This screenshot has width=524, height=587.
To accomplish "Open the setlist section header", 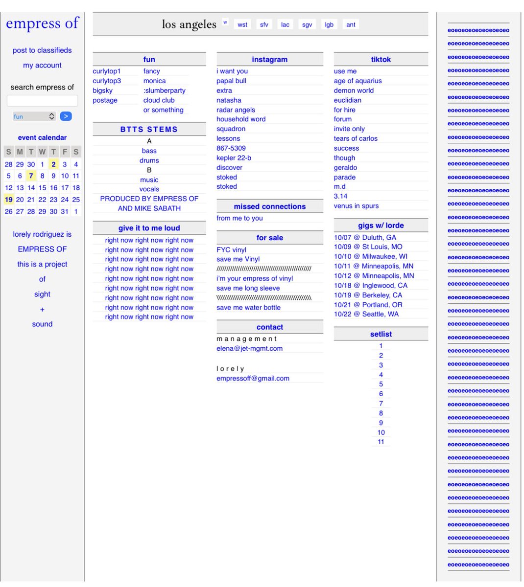I will (x=381, y=335).
